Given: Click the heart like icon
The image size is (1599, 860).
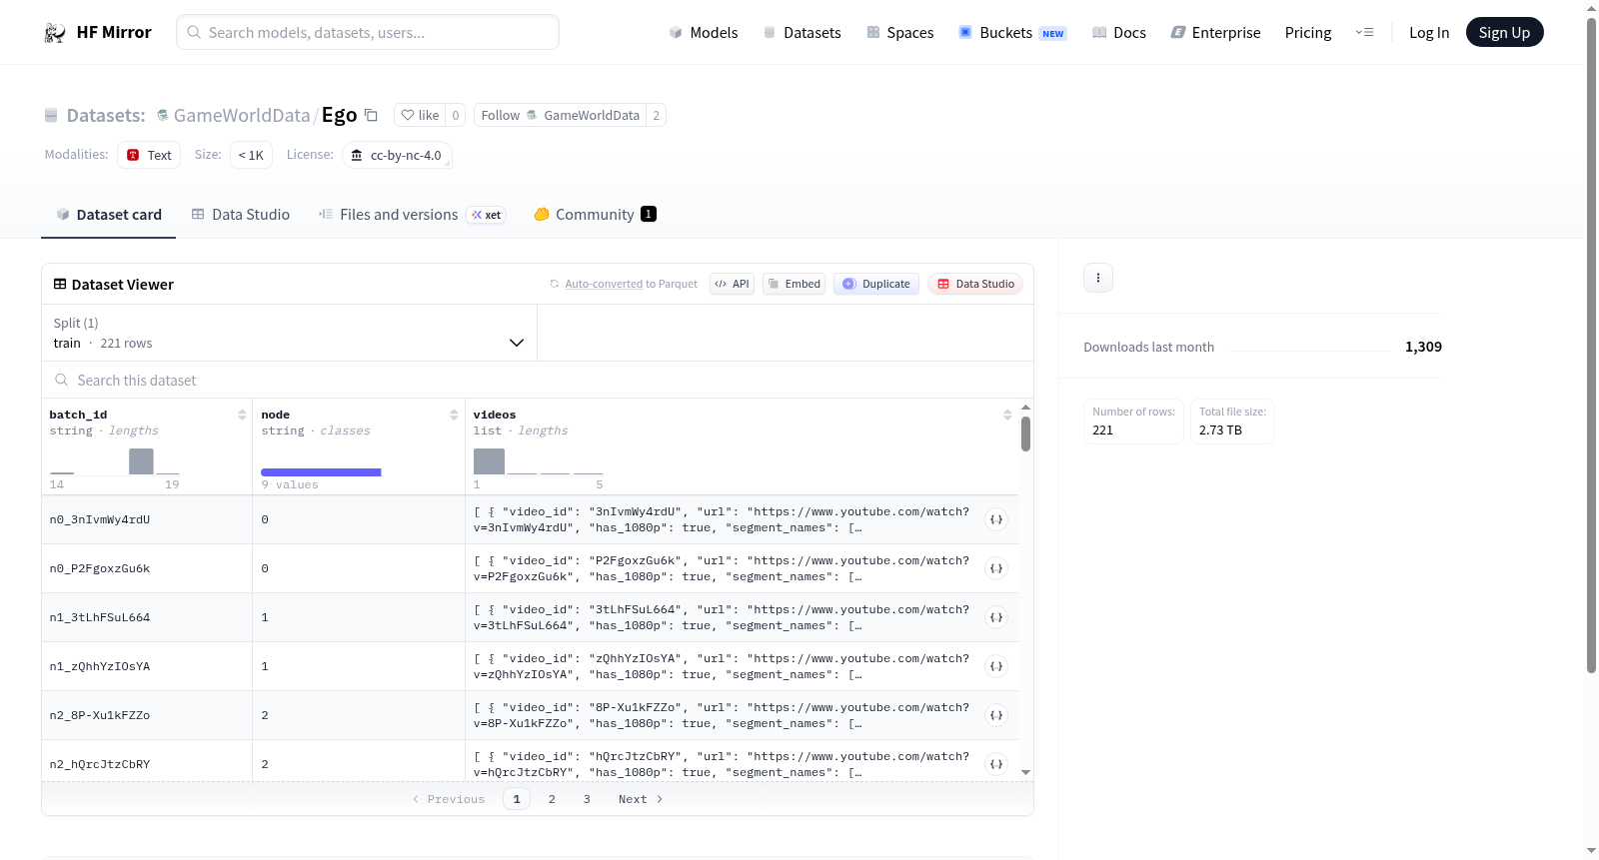Looking at the screenshot, I should click(x=408, y=115).
